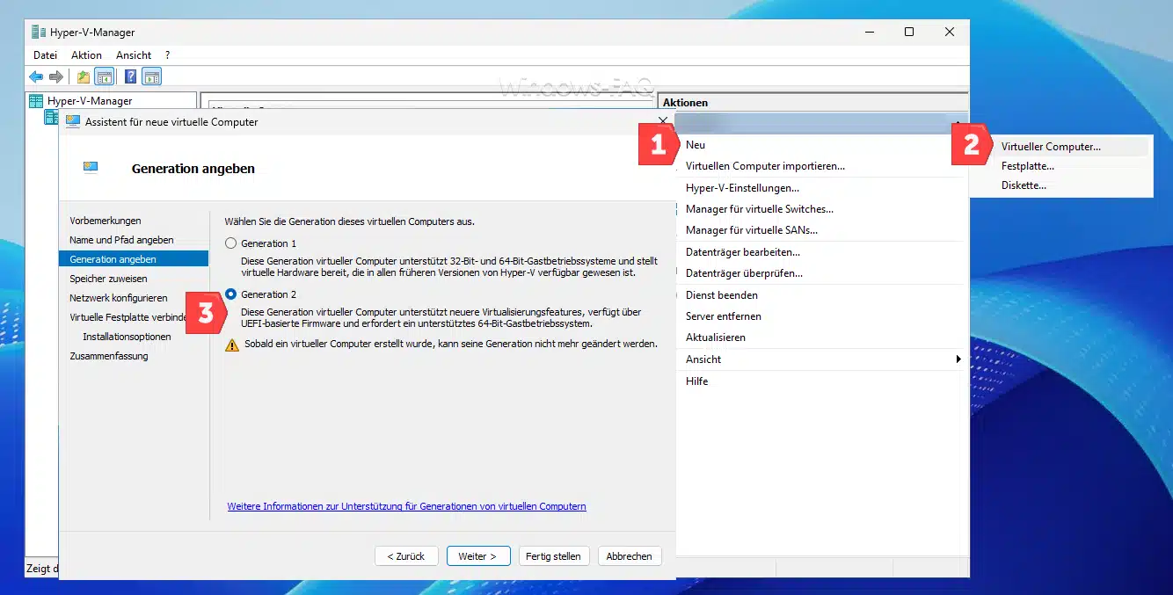Open the Neu submenu in Aktionen
Viewport: 1173px width, 595px height.
(x=696, y=145)
